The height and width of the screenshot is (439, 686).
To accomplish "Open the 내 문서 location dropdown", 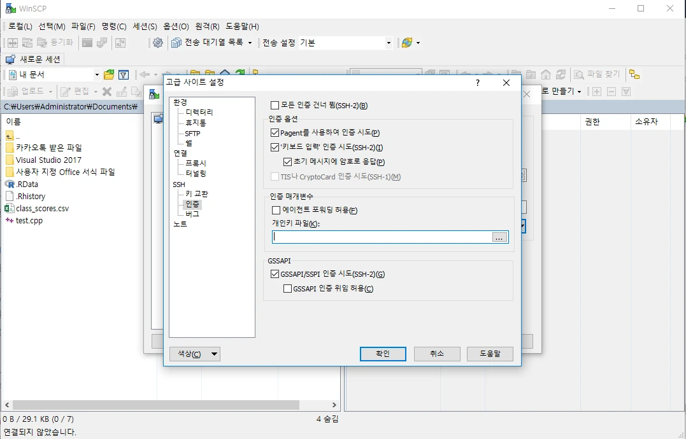I will pyautogui.click(x=97, y=74).
